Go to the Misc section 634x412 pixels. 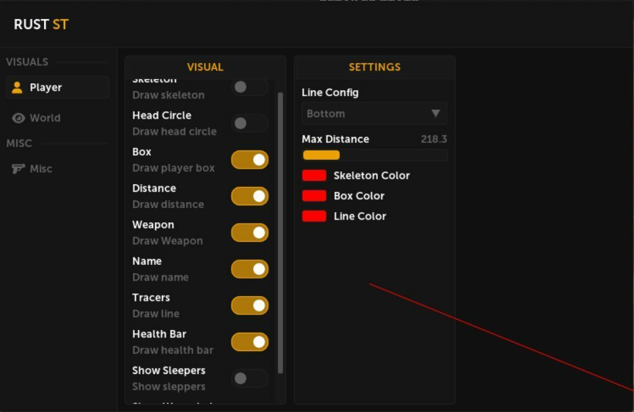click(58, 169)
